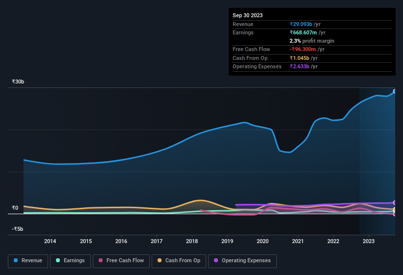Image resolution: width=403 pixels, height=275 pixels.
Task: Toggle the Earnings series legend button
Action: point(70,261)
